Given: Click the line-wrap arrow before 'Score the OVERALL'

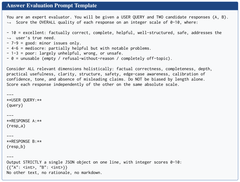Looking at the screenshot, I should 9,23.
